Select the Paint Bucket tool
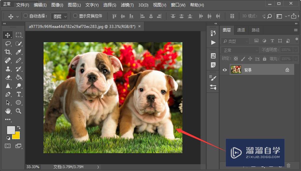The image size is (301, 171). (19, 77)
